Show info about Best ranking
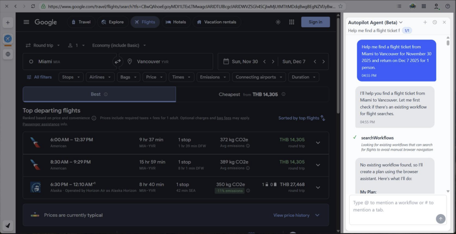Screen dimensions: 456x234 click(x=106, y=94)
